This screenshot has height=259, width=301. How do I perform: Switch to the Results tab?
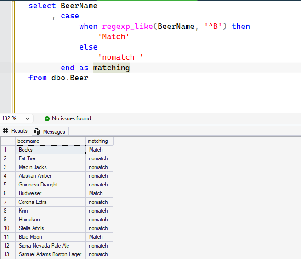(x=16, y=131)
